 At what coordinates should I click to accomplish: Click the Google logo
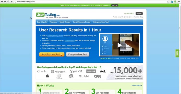click(42, 72)
